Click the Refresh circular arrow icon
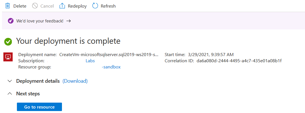Image resolution: width=305 pixels, height=113 pixels. coord(95,6)
